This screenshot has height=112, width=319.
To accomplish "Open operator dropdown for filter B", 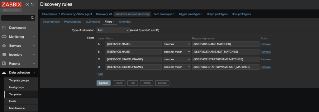I will tap(177, 52).
